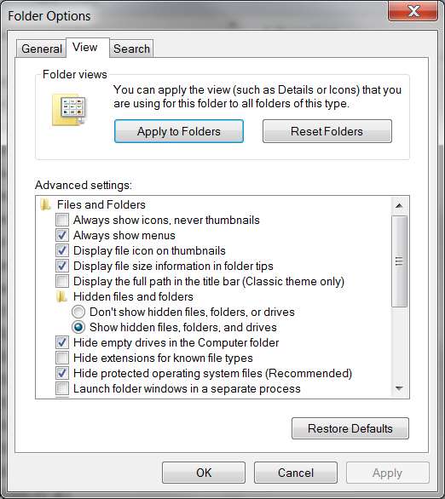The image size is (445, 499).
Task: Confirm settings with OK
Action: (204, 473)
